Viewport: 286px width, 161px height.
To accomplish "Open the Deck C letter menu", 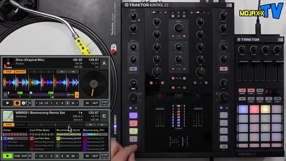I will 104,116.
